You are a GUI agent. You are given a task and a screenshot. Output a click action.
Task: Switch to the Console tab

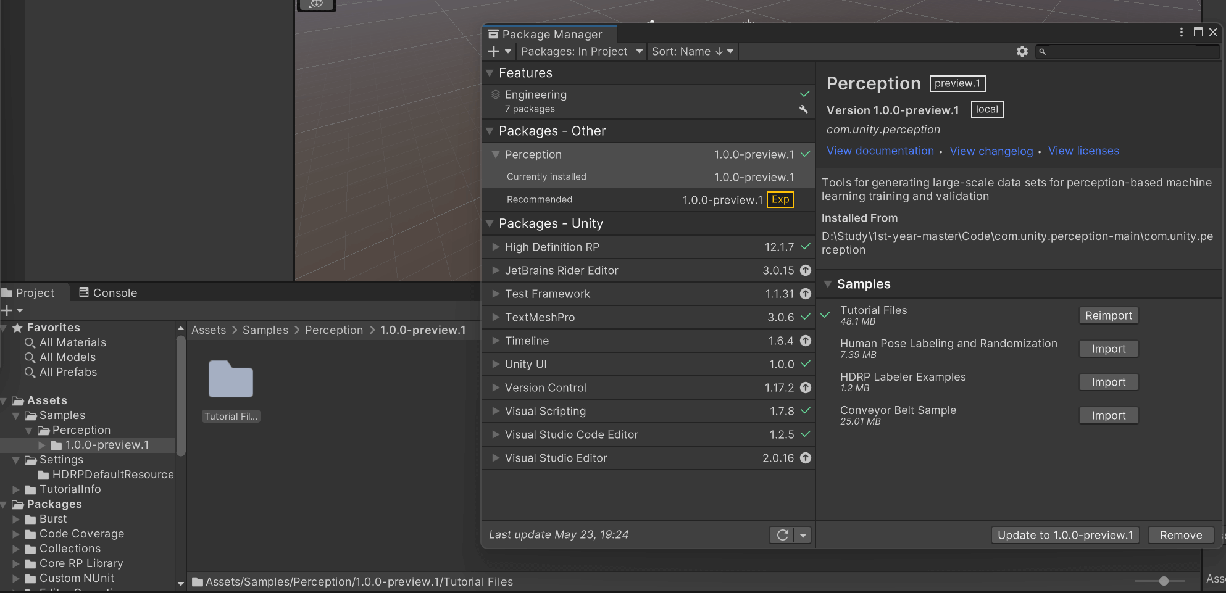point(108,292)
